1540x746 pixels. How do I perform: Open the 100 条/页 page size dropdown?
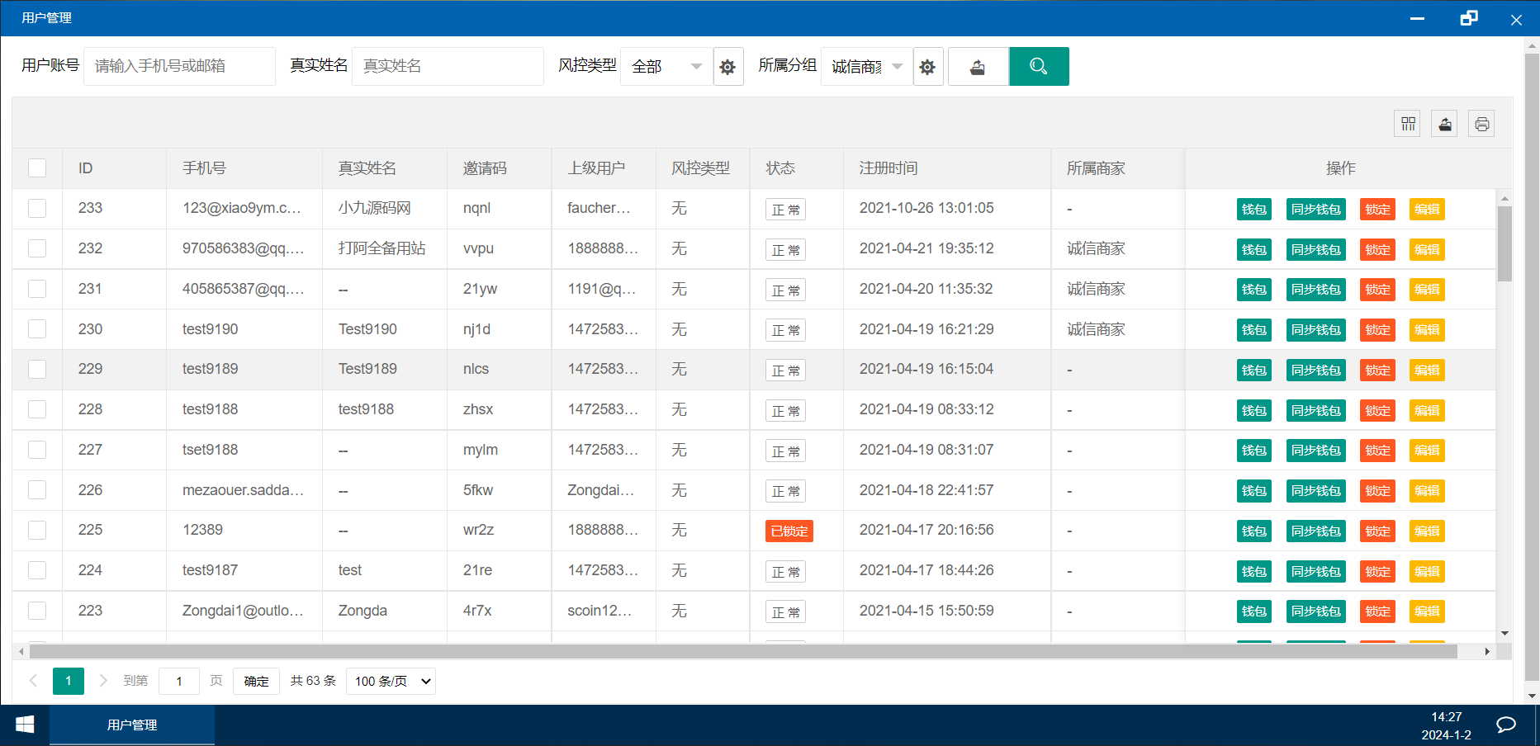(391, 681)
